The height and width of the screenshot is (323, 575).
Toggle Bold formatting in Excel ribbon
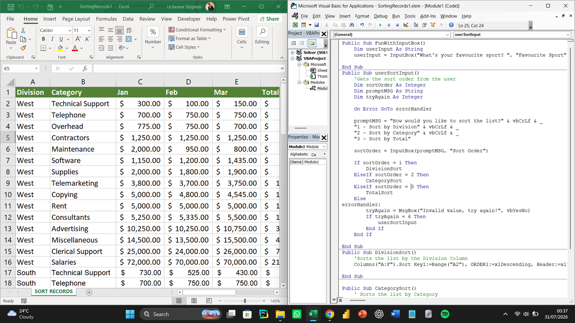tap(43, 39)
